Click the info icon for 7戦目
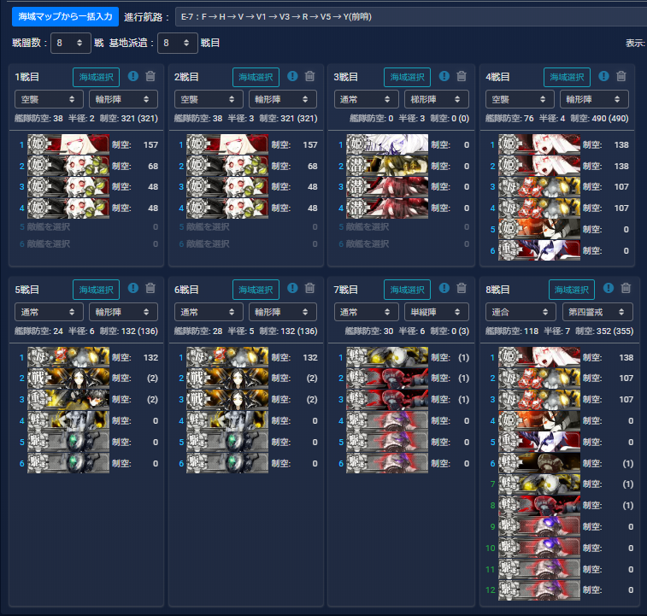Image resolution: width=647 pixels, height=616 pixels. (x=444, y=289)
